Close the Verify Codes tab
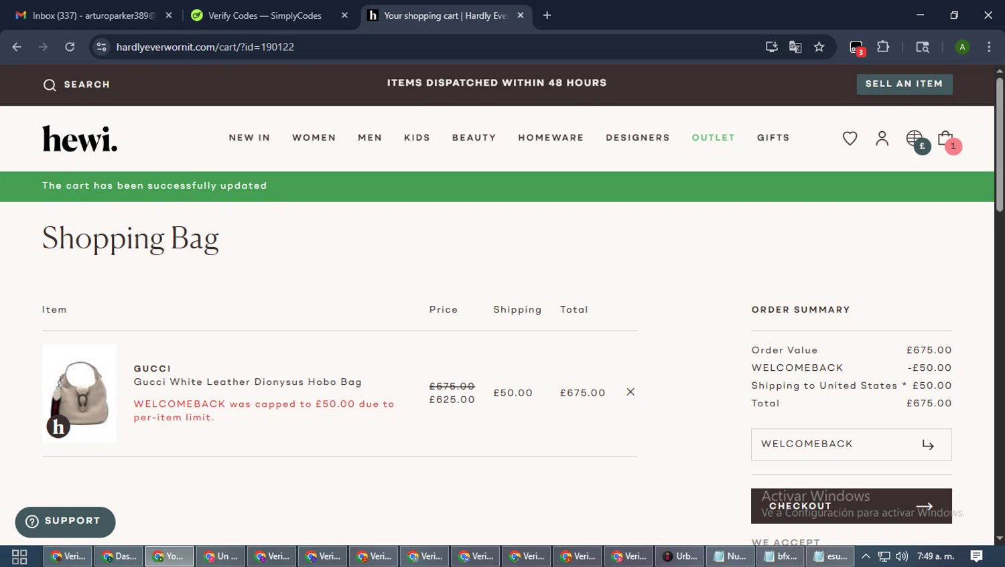 tap(344, 15)
